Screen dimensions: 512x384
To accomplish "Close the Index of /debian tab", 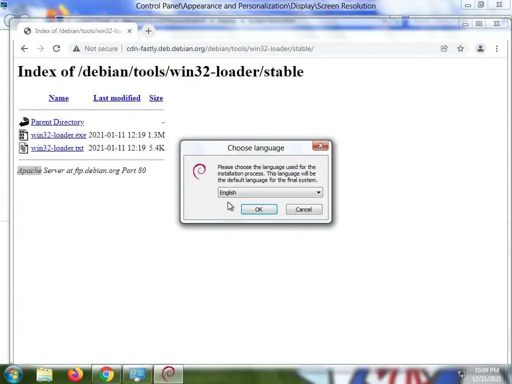I will (129, 31).
